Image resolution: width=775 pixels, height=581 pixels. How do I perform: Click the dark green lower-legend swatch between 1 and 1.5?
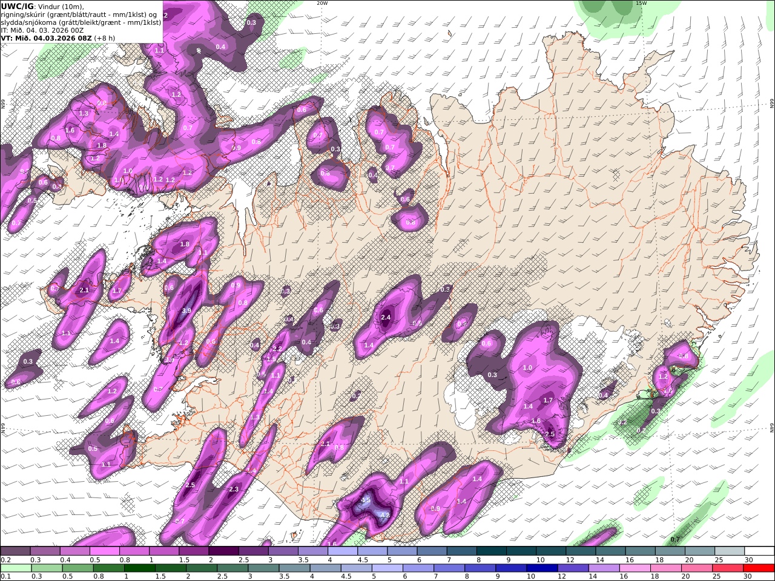[140, 568]
